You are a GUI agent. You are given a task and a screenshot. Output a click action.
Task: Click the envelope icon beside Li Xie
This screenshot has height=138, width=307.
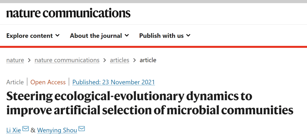[26, 129]
